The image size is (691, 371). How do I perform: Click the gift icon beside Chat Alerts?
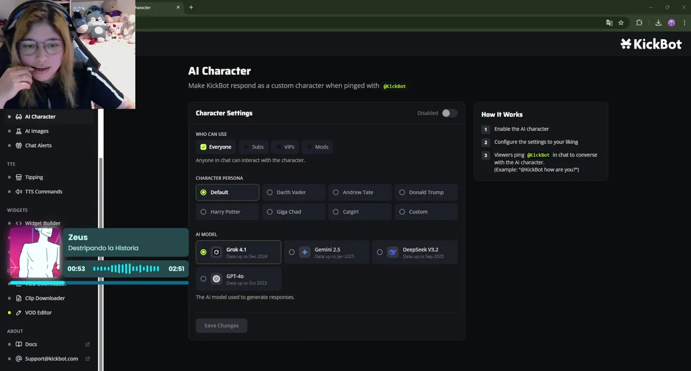click(x=19, y=145)
